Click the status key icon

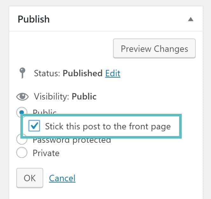22,73
